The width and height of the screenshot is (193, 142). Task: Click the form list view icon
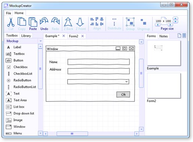(x=184, y=35)
